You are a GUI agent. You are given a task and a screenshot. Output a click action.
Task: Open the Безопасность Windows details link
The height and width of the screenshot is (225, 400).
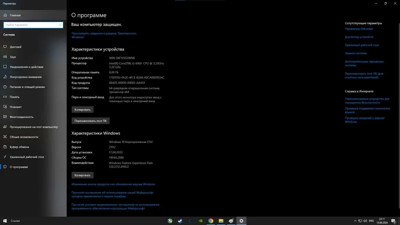104,35
